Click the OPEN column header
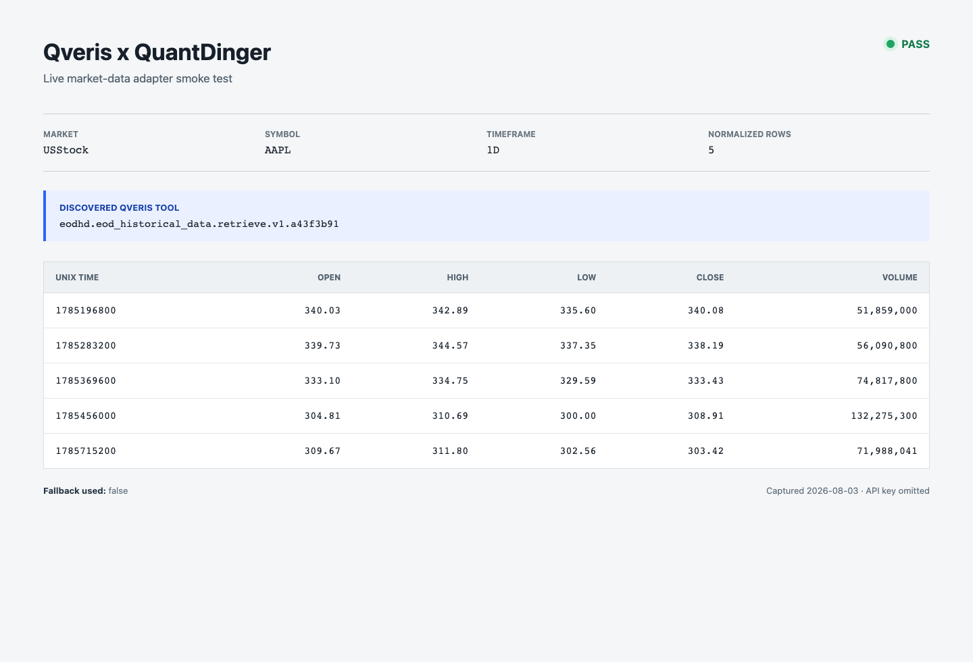Screen dimensions: 973x662 pyautogui.click(x=329, y=278)
